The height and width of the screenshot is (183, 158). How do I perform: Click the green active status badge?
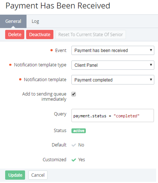point(78,131)
